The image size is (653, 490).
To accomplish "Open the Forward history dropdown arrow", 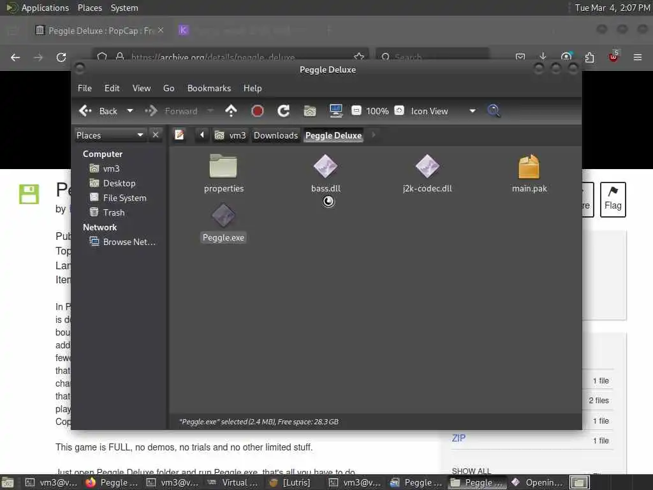I will (210, 111).
